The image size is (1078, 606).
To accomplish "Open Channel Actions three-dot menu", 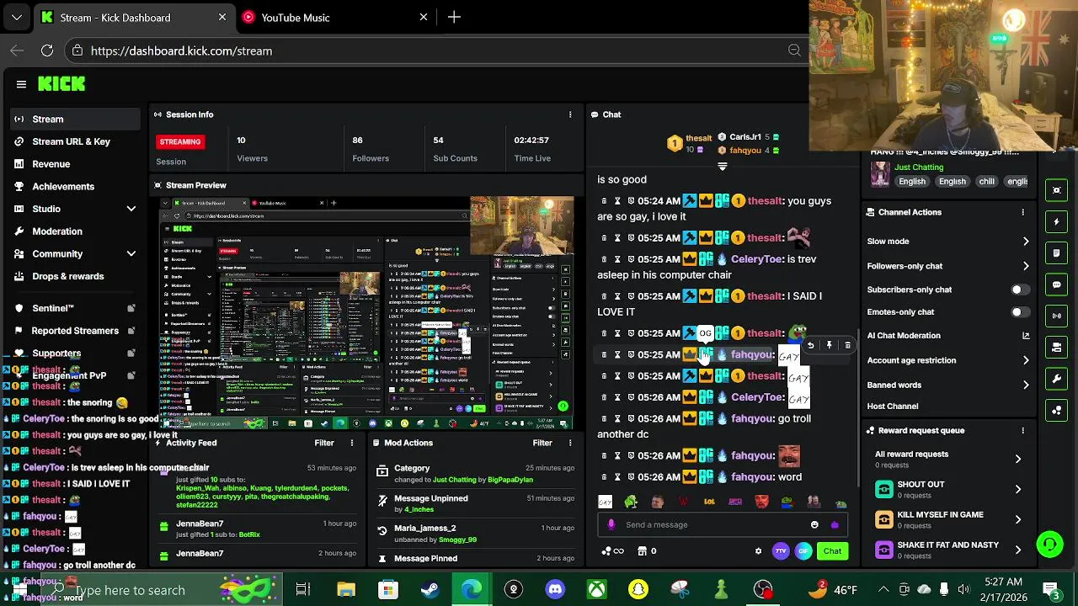I will click(x=1023, y=212).
